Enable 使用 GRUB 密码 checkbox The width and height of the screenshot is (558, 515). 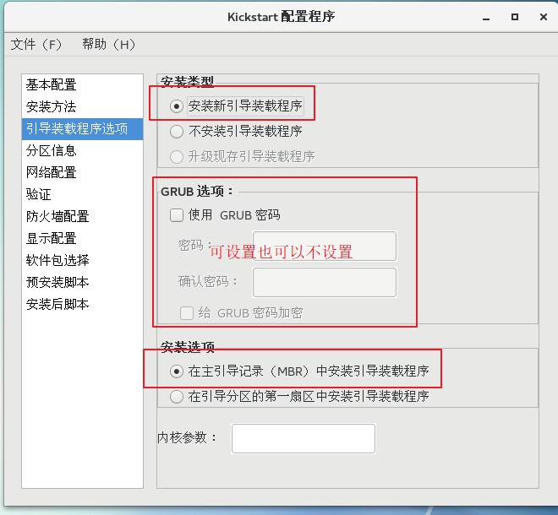pos(177,215)
